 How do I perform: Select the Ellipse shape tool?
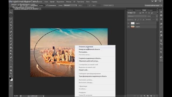coord(11,67)
